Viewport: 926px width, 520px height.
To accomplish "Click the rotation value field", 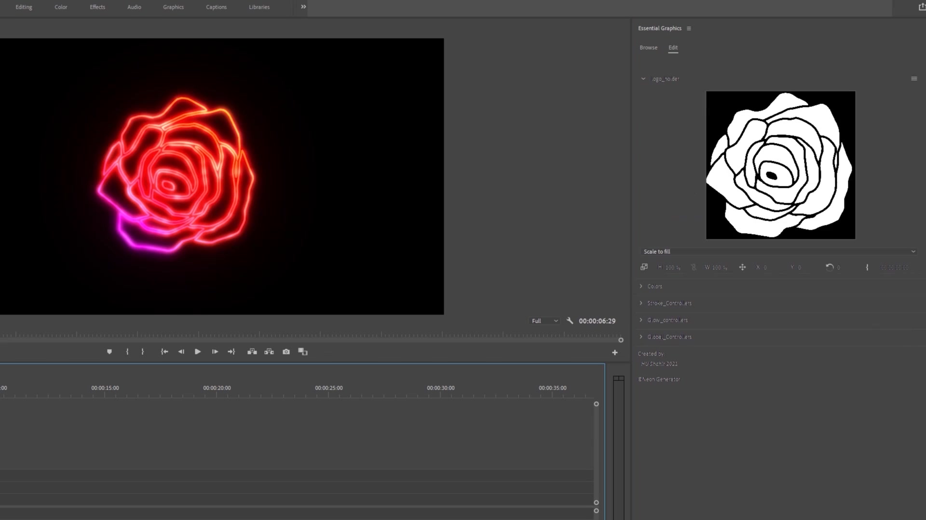I will point(838,268).
